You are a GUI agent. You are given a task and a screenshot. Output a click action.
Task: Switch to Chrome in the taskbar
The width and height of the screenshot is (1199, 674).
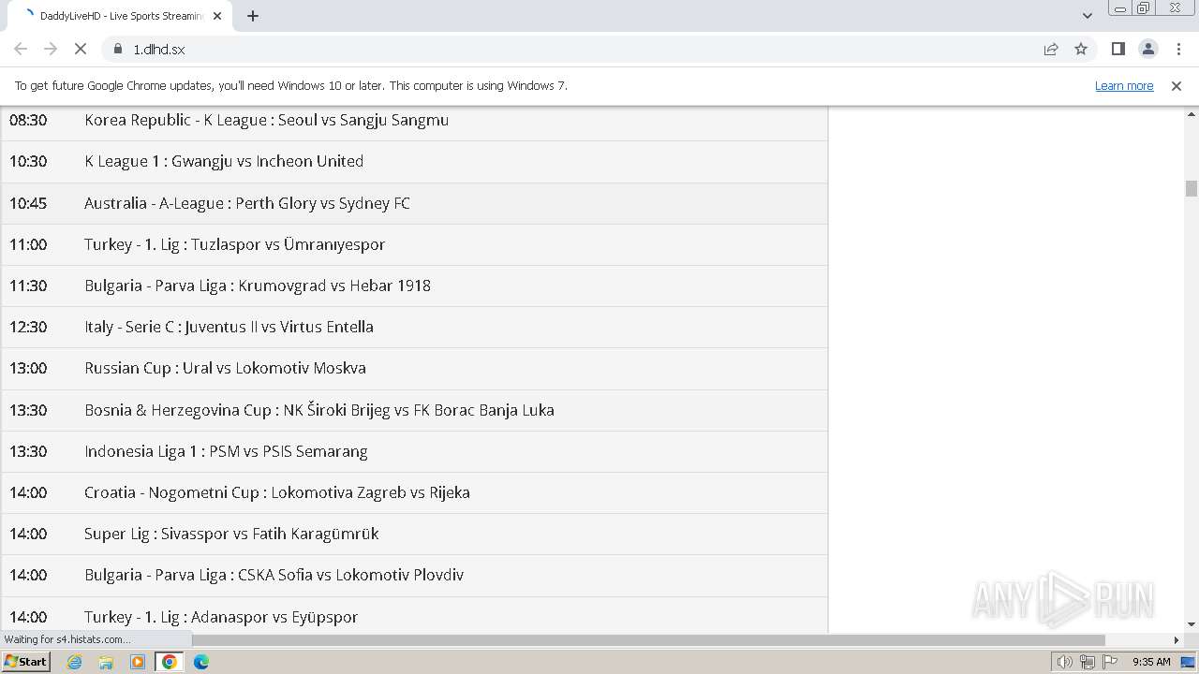tap(170, 662)
